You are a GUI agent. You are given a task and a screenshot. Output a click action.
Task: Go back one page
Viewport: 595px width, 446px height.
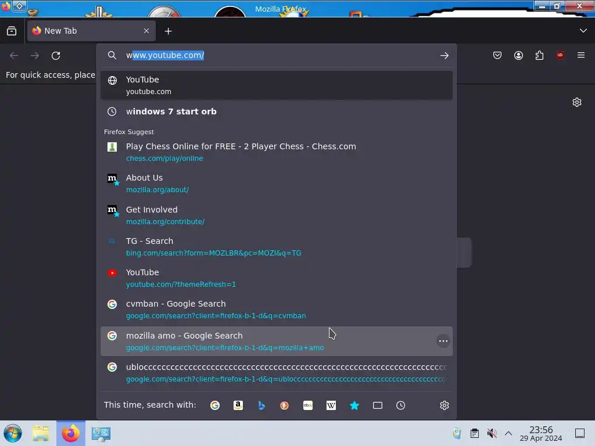click(x=14, y=56)
